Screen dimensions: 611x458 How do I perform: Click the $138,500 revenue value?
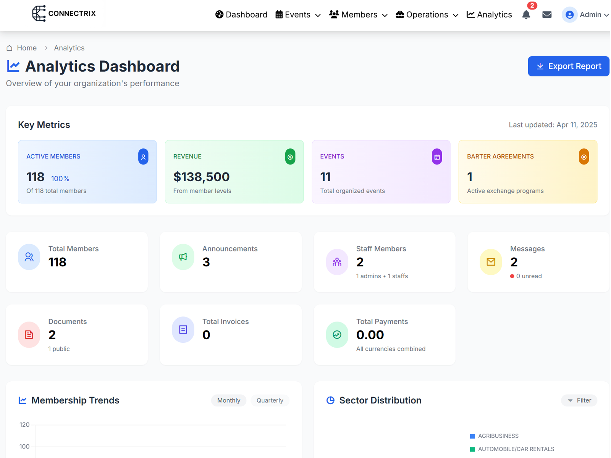click(x=201, y=177)
